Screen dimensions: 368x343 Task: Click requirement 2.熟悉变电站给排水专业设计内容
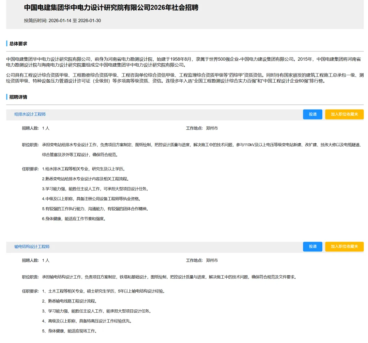[x=86, y=179]
